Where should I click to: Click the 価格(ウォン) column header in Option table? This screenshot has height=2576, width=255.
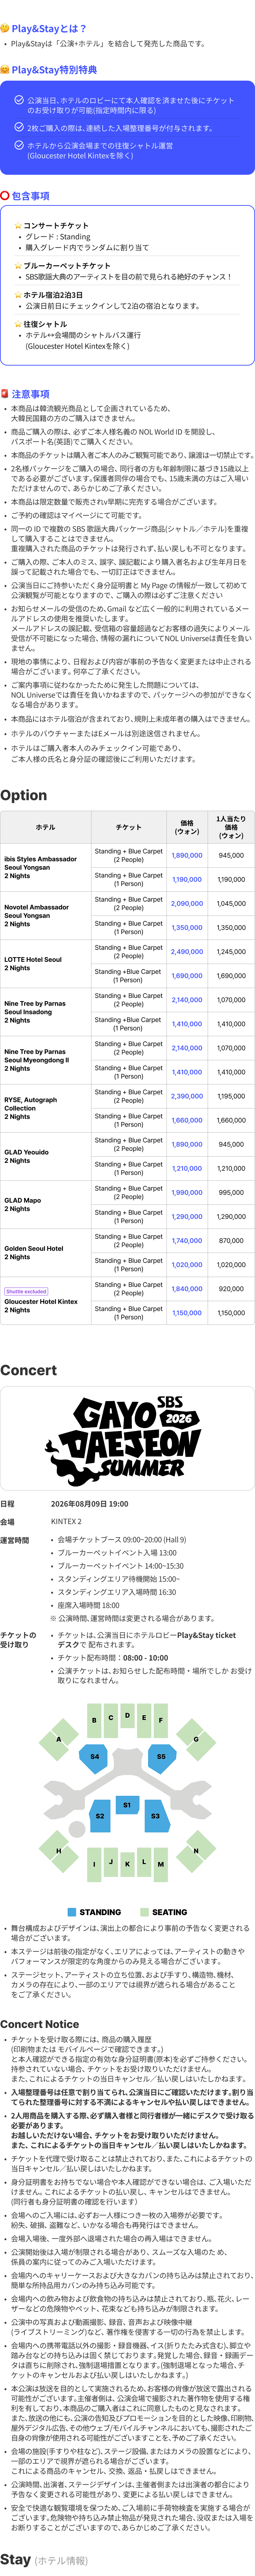[187, 827]
